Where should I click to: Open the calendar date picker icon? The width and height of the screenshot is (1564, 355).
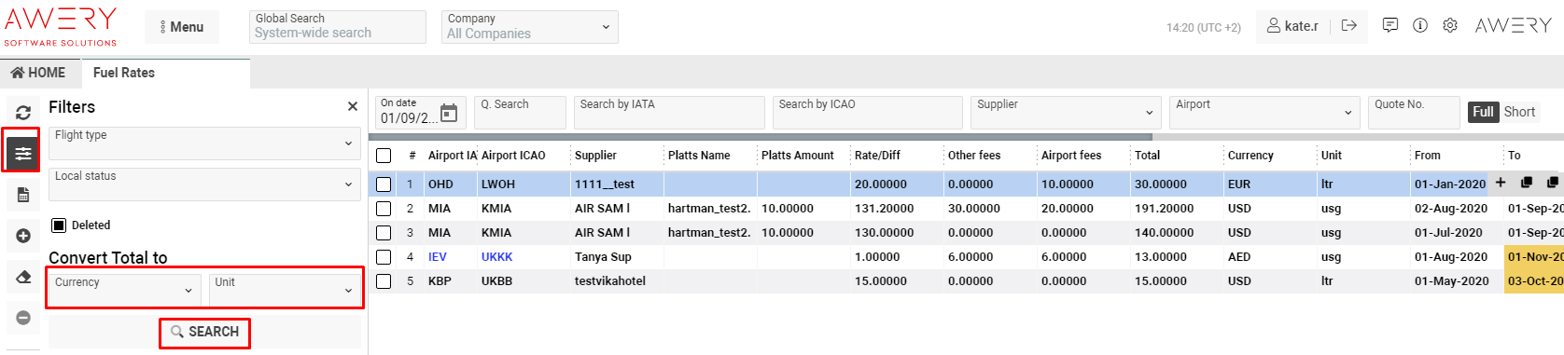tap(449, 114)
